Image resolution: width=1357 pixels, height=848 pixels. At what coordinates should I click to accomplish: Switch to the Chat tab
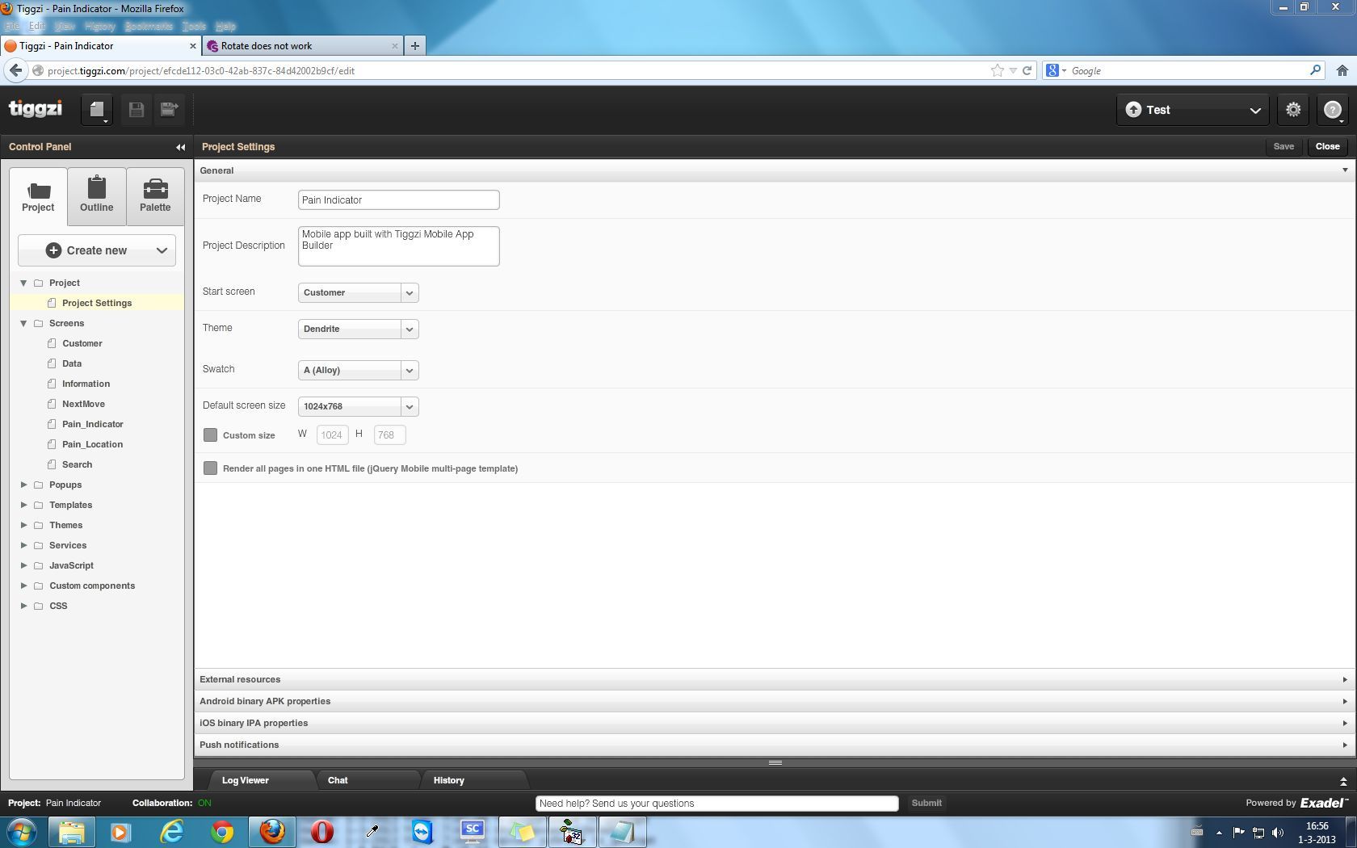[338, 780]
